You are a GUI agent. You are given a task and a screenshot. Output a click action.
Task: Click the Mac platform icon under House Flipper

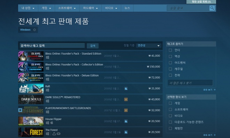point(52,123)
